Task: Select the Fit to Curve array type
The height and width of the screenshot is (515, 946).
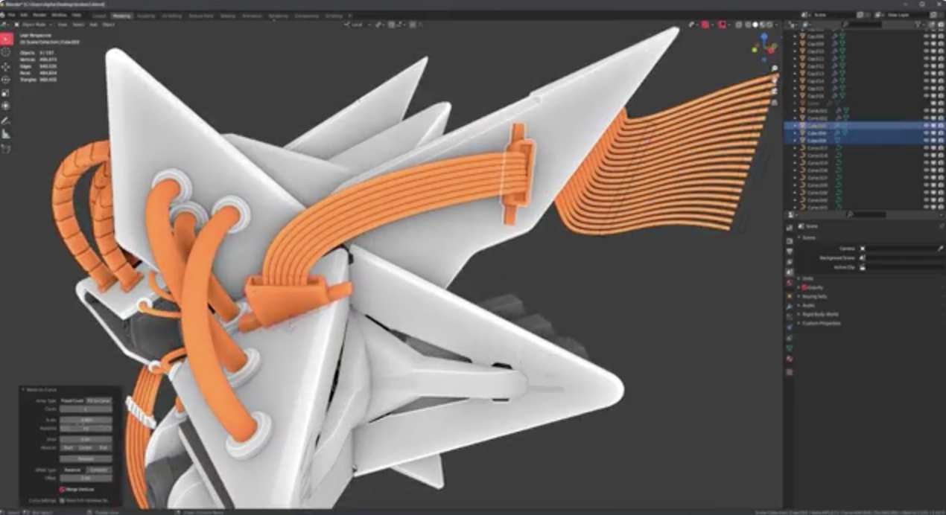Action: 98,400
